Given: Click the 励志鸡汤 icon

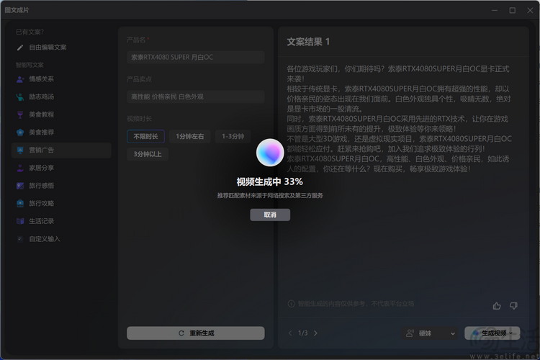Looking at the screenshot, I should [20, 97].
